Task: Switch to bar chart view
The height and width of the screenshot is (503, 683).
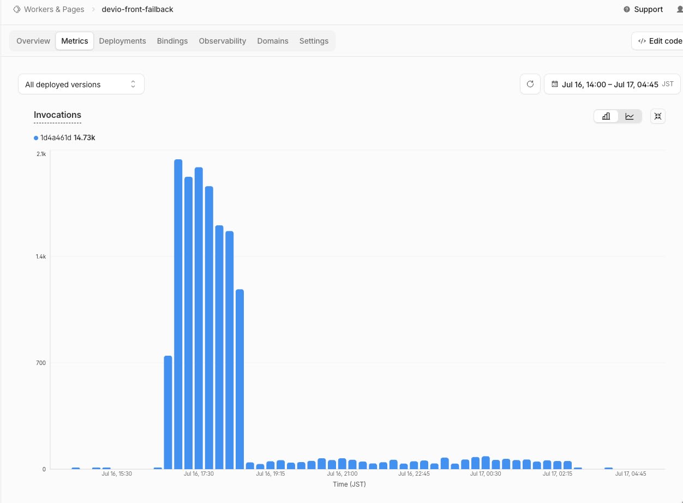Action: click(x=606, y=116)
